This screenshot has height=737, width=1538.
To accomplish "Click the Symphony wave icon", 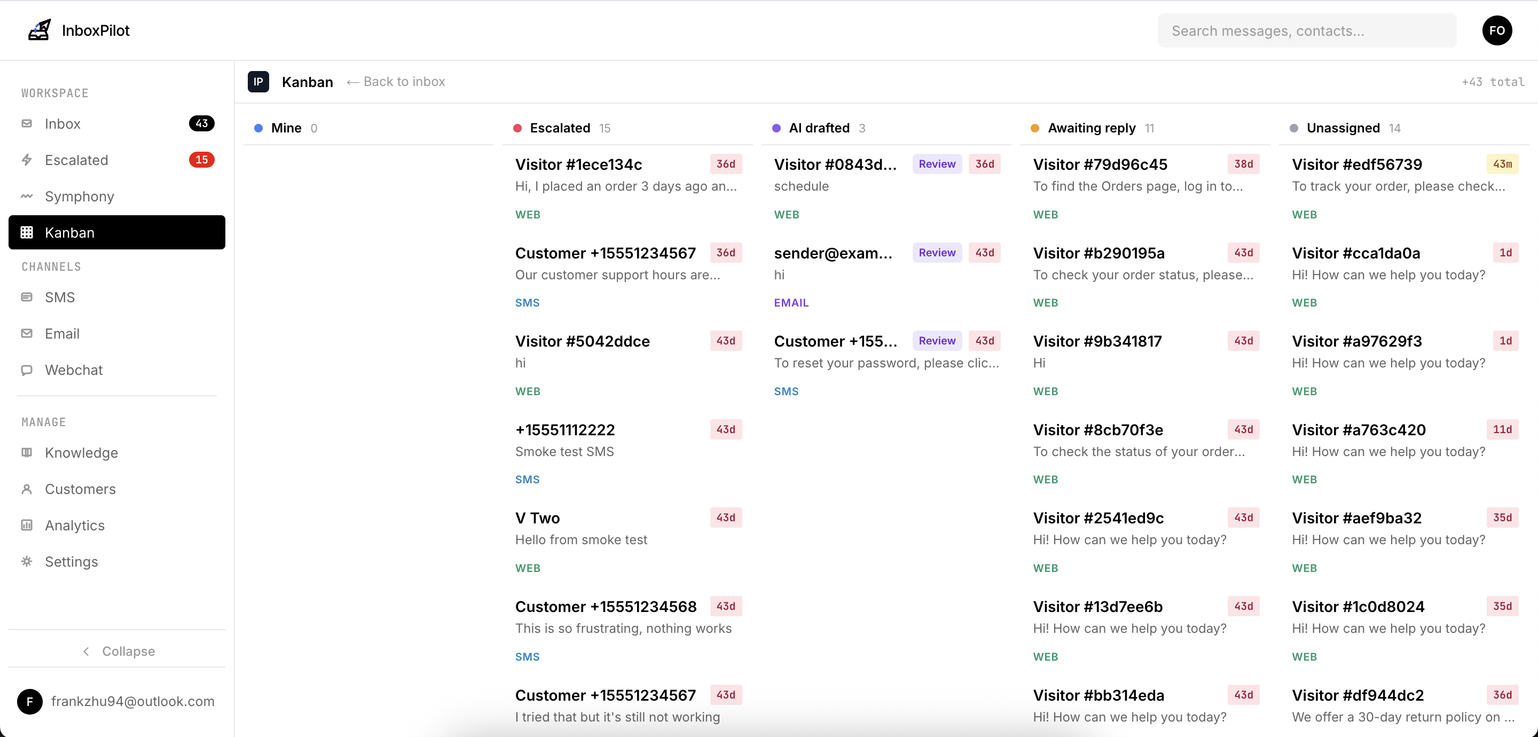I will click(27, 197).
